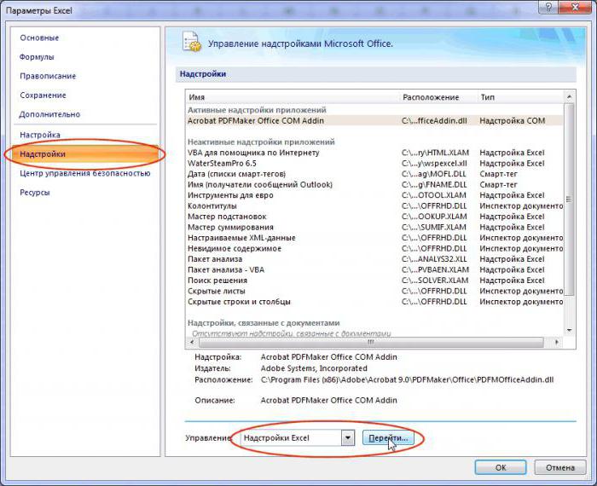Select the Настройка category
The height and width of the screenshot is (486, 597).
point(39,135)
